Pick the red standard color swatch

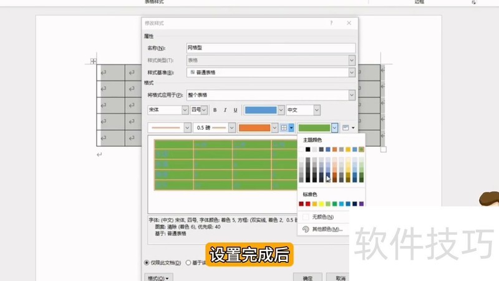pyautogui.click(x=308, y=204)
